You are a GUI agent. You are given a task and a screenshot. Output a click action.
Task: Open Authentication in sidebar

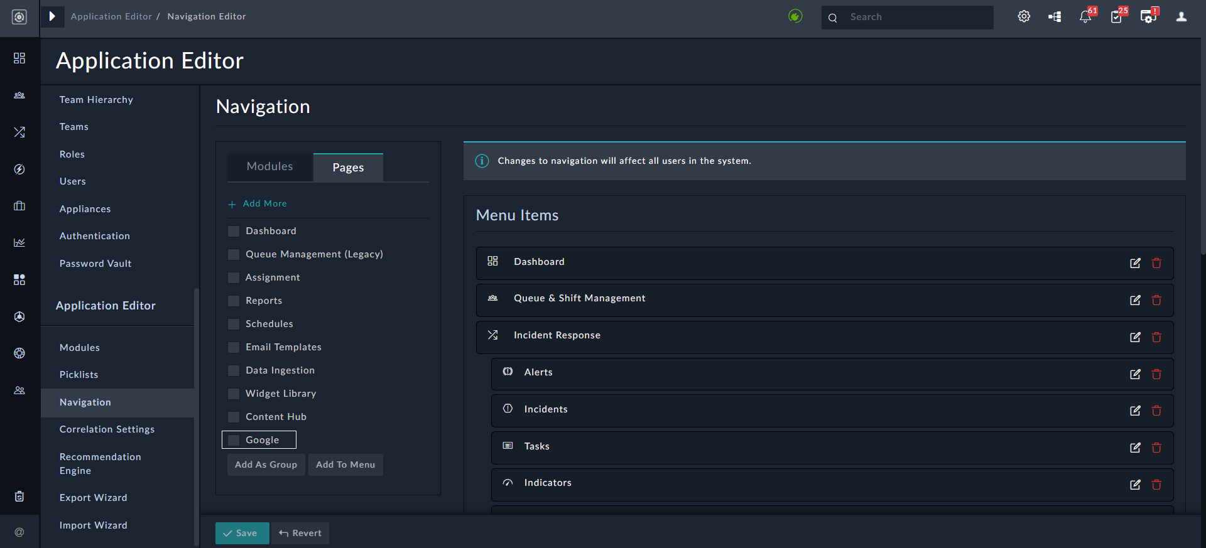[95, 236]
